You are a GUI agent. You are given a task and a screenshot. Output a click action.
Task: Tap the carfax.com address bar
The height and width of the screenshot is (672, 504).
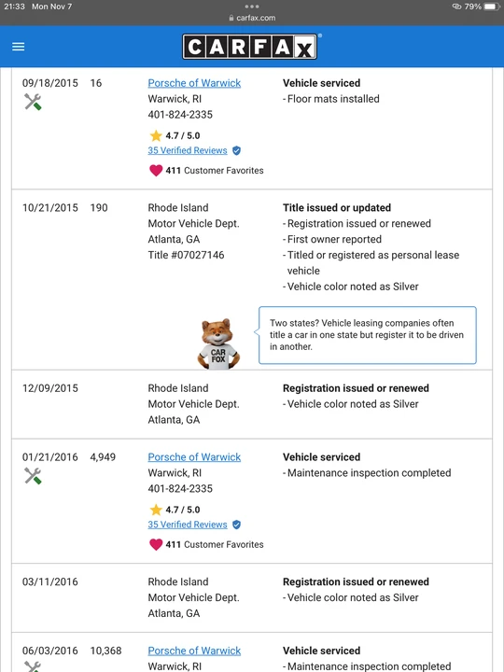tap(252, 18)
